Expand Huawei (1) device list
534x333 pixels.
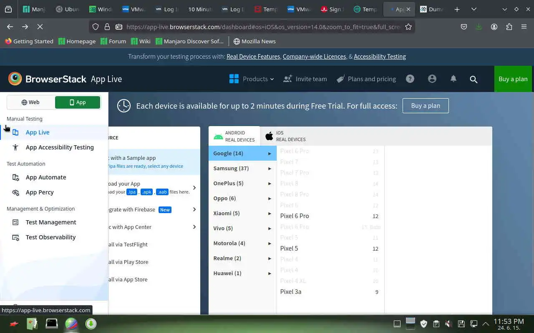(242, 273)
